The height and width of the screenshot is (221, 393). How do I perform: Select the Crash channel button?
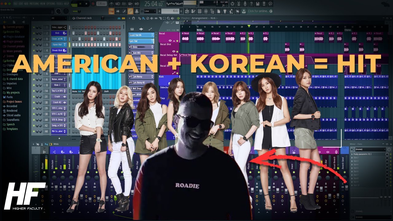59,97
